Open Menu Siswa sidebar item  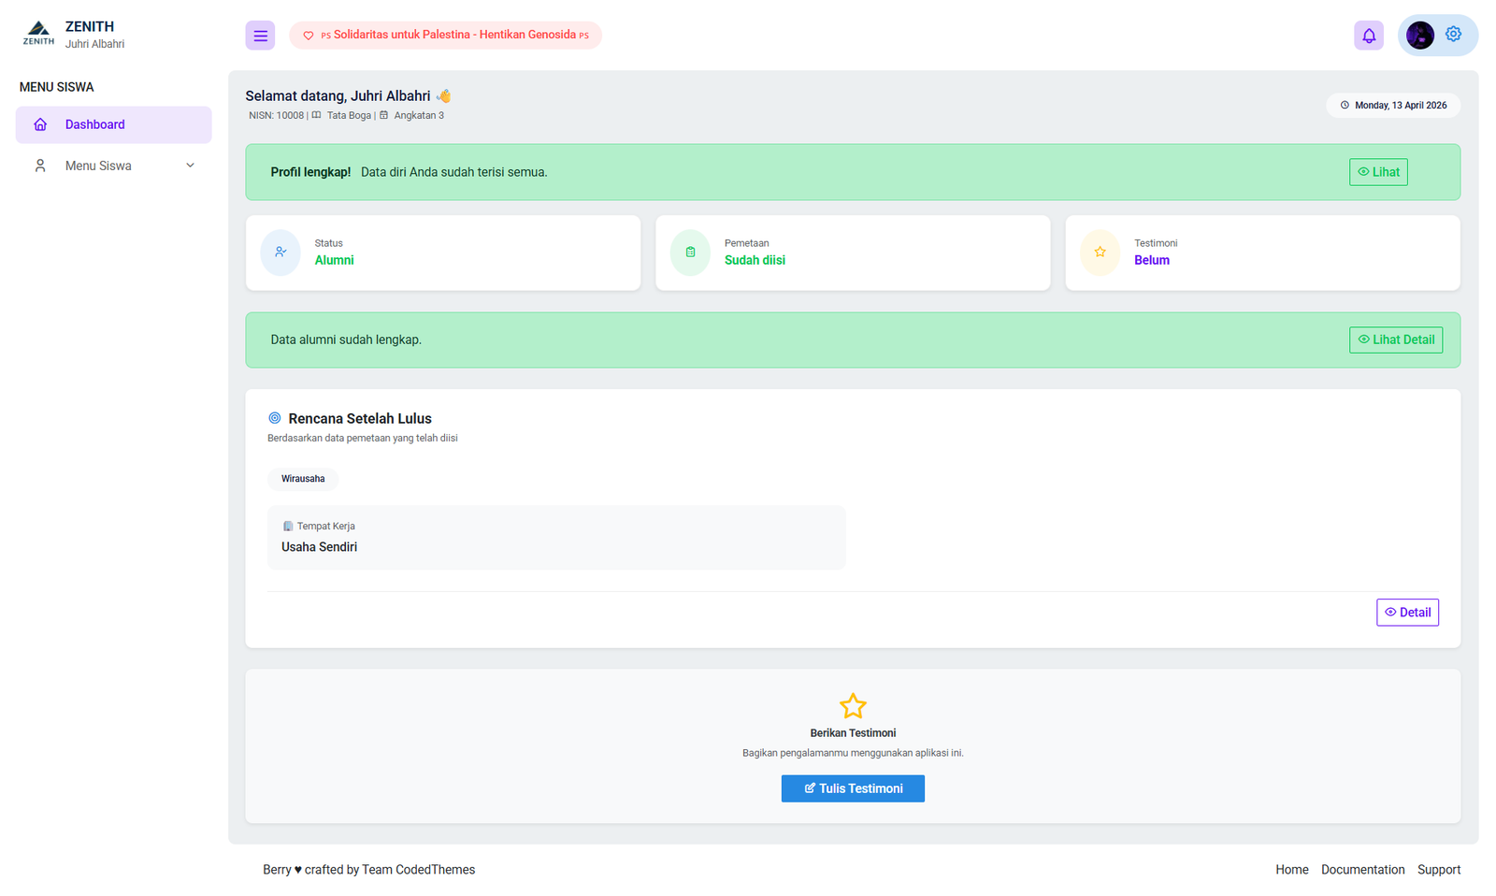point(113,166)
